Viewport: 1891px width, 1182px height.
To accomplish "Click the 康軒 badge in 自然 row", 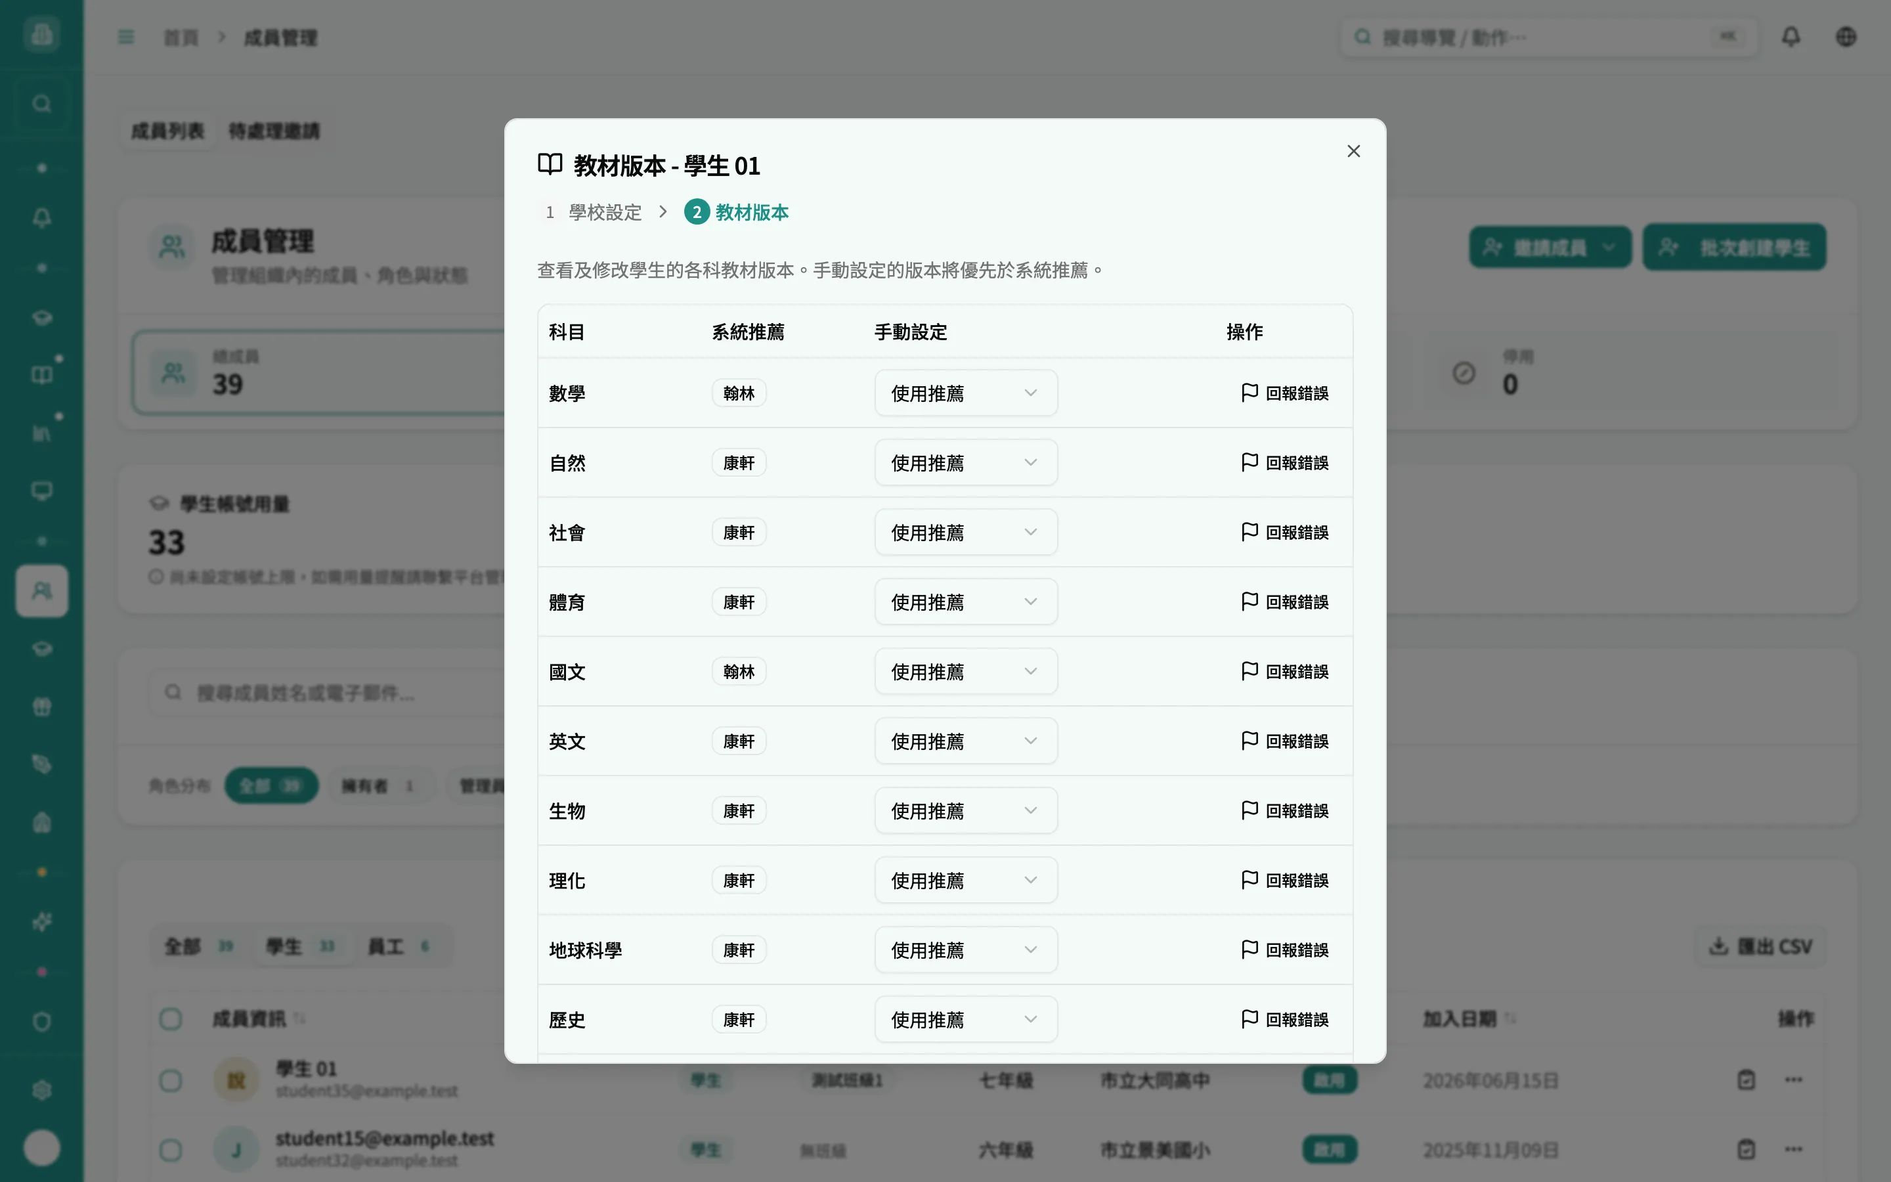I will coord(739,463).
